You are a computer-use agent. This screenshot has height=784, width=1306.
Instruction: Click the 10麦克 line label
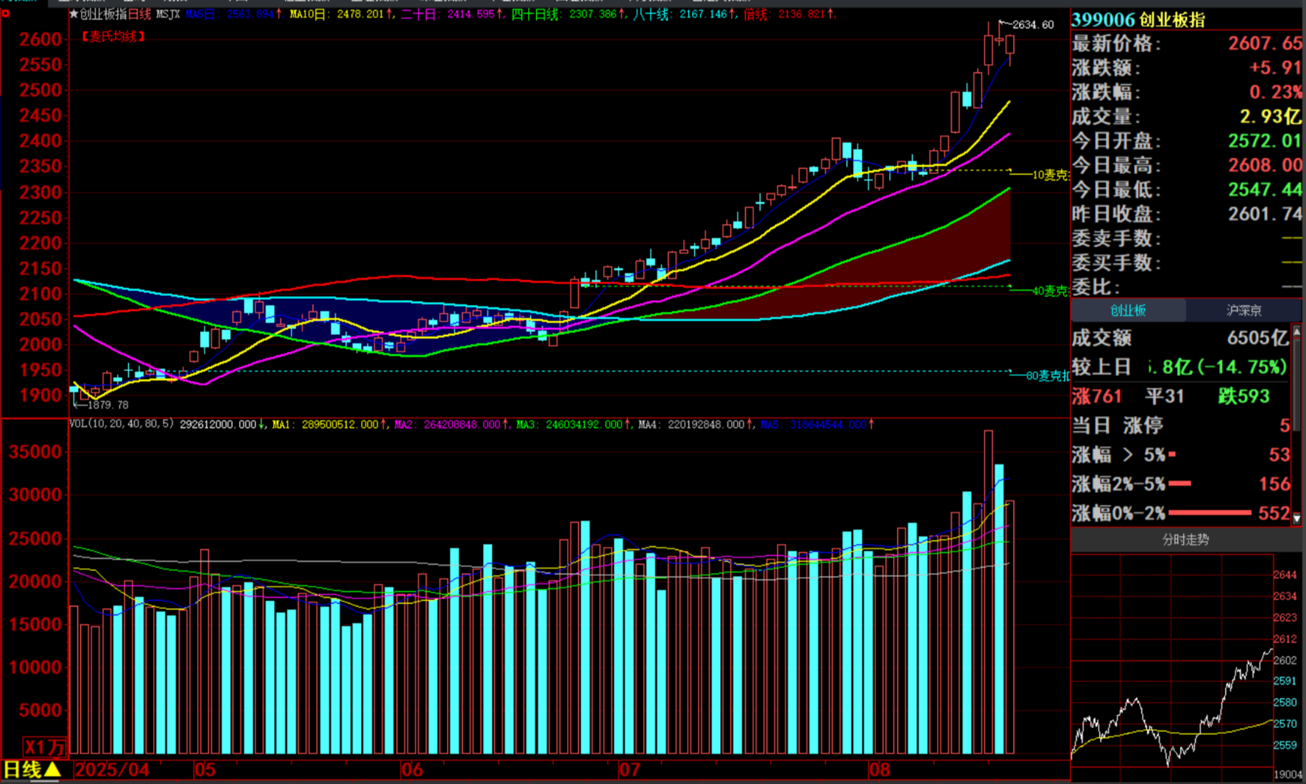[x=1050, y=175]
